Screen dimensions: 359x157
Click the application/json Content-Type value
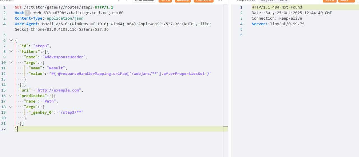coord(65,18)
